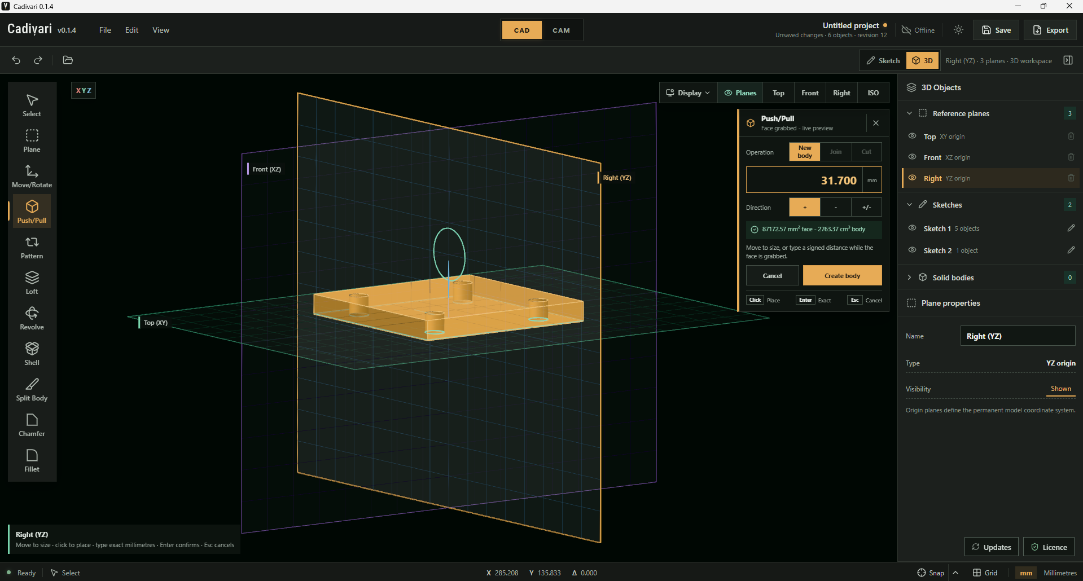The width and height of the screenshot is (1083, 581).
Task: Click the XYZ axis indicator
Action: [84, 90]
